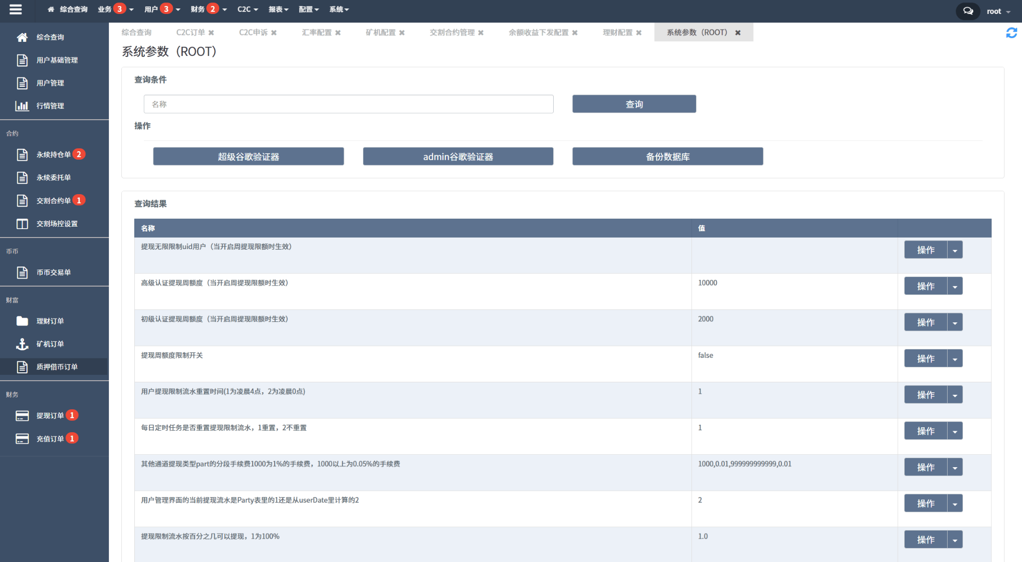Click the 查询 search button
This screenshot has height=562, width=1022.
(x=634, y=104)
